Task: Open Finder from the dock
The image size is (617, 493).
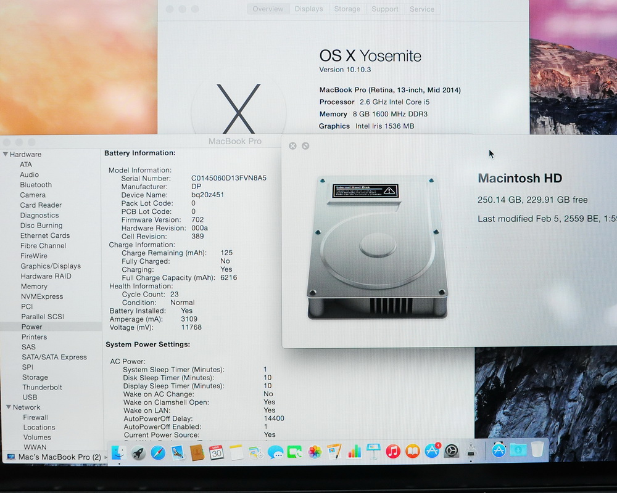Action: [x=118, y=452]
